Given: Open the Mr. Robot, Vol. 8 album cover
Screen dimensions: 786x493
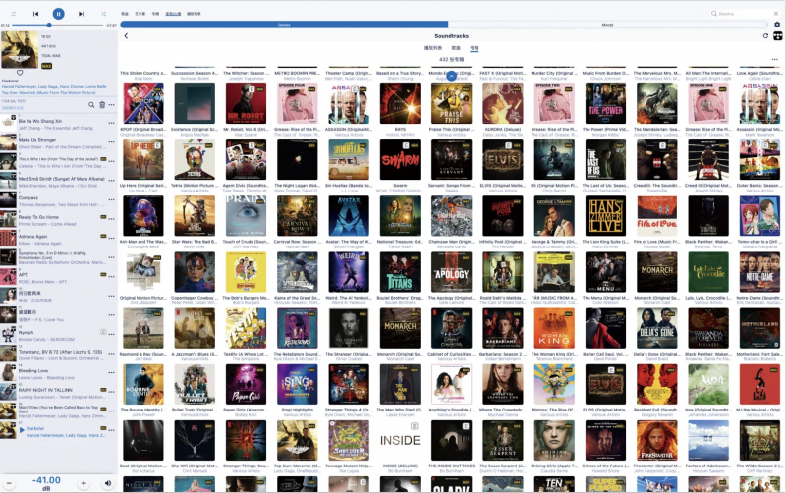Looking at the screenshot, I should point(247,104).
